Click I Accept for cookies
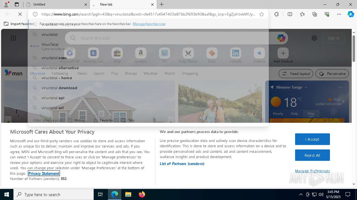 [312, 139]
